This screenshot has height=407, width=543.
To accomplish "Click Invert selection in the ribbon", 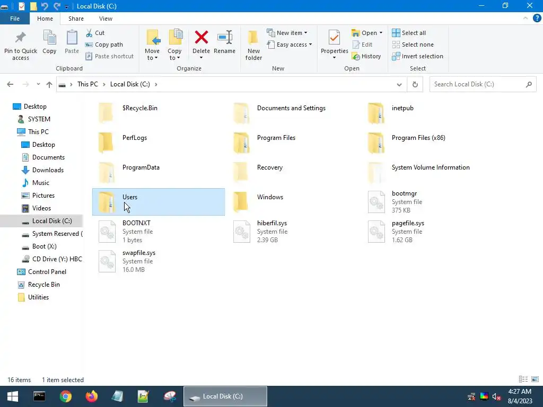I will 418,56.
